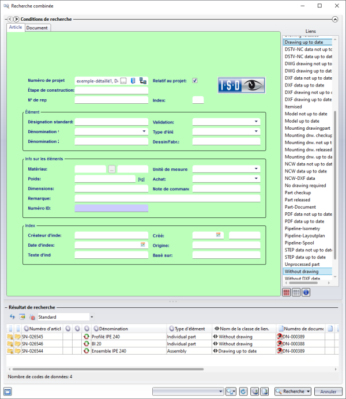Select 'Itemised' in the Liens list
This screenshot has width=346, height=399.
point(294,107)
